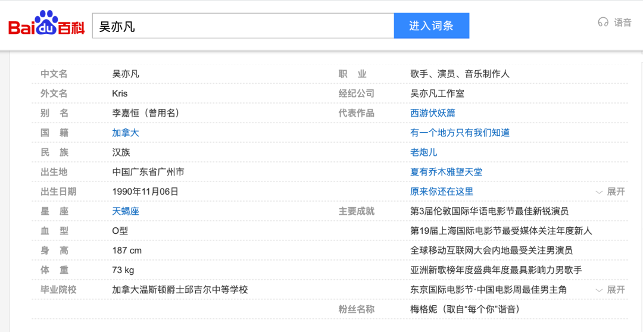
Task: Click the agency value 吴亦凡工作室
Action: click(437, 93)
